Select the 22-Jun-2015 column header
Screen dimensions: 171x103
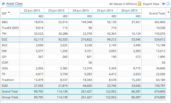tap(32, 11)
